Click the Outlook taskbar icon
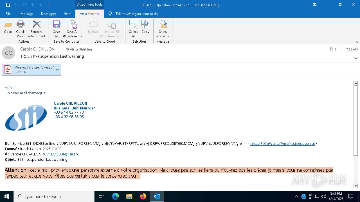Screen dimensions: 360x202 click(x=157, y=196)
